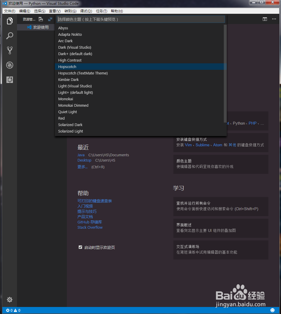281x314 pixels.
Task: Click the save all icon in explorer header
Action: [x=50, y=19]
